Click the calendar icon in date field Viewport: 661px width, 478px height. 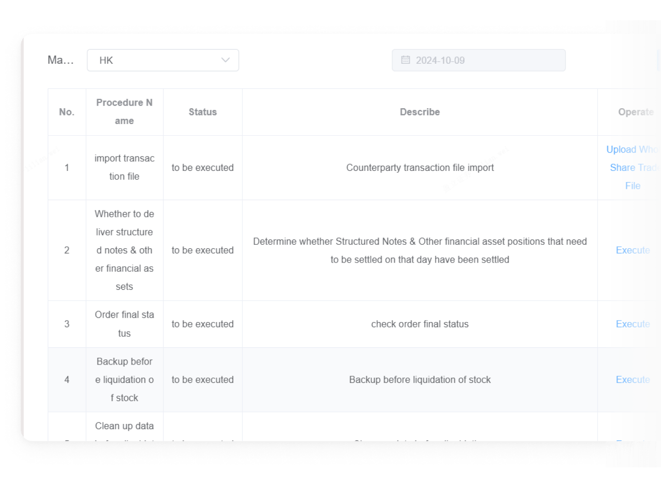pos(406,60)
